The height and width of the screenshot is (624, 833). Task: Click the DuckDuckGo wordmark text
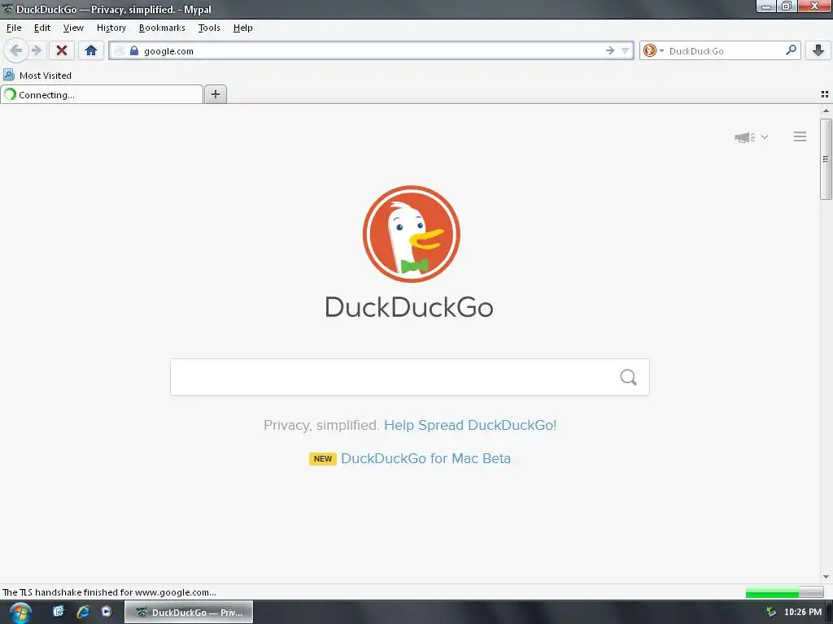pos(409,308)
